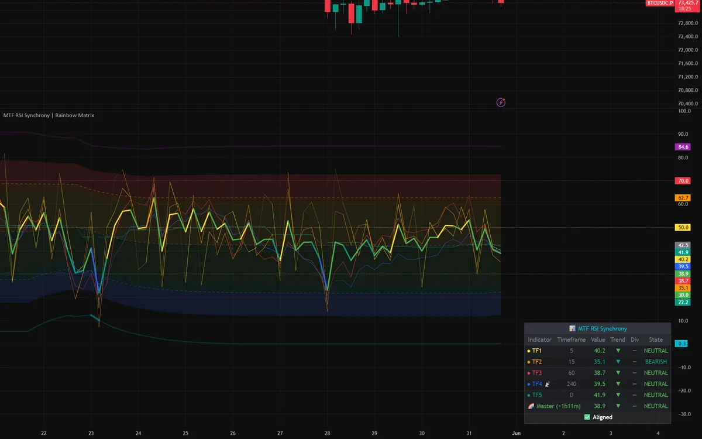Click the Trend column header
This screenshot has height=439, width=702.
[618, 339]
